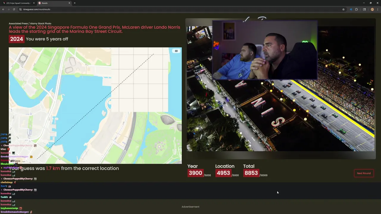
Task: Click chat user Ted63
Action: tap(4, 197)
